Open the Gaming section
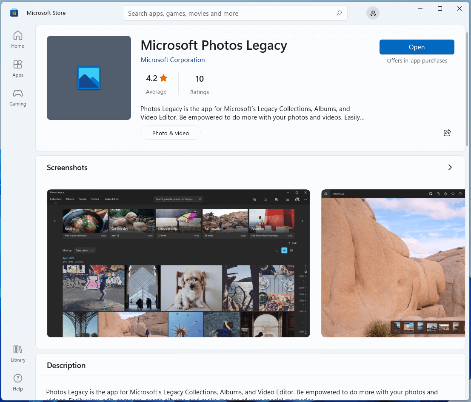 pos(18,97)
